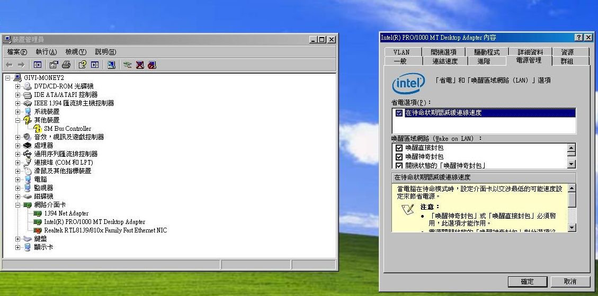This screenshot has height=296, width=598.
Task: Expand the 鍵盤 tree node
Action: click(x=17, y=238)
